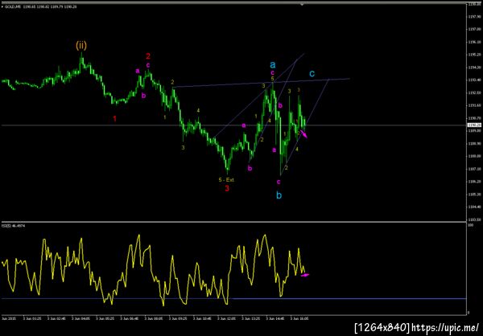Click the '3 Jun 04:05' time axis label
The height and width of the screenshot is (336, 483).
(x=81, y=319)
